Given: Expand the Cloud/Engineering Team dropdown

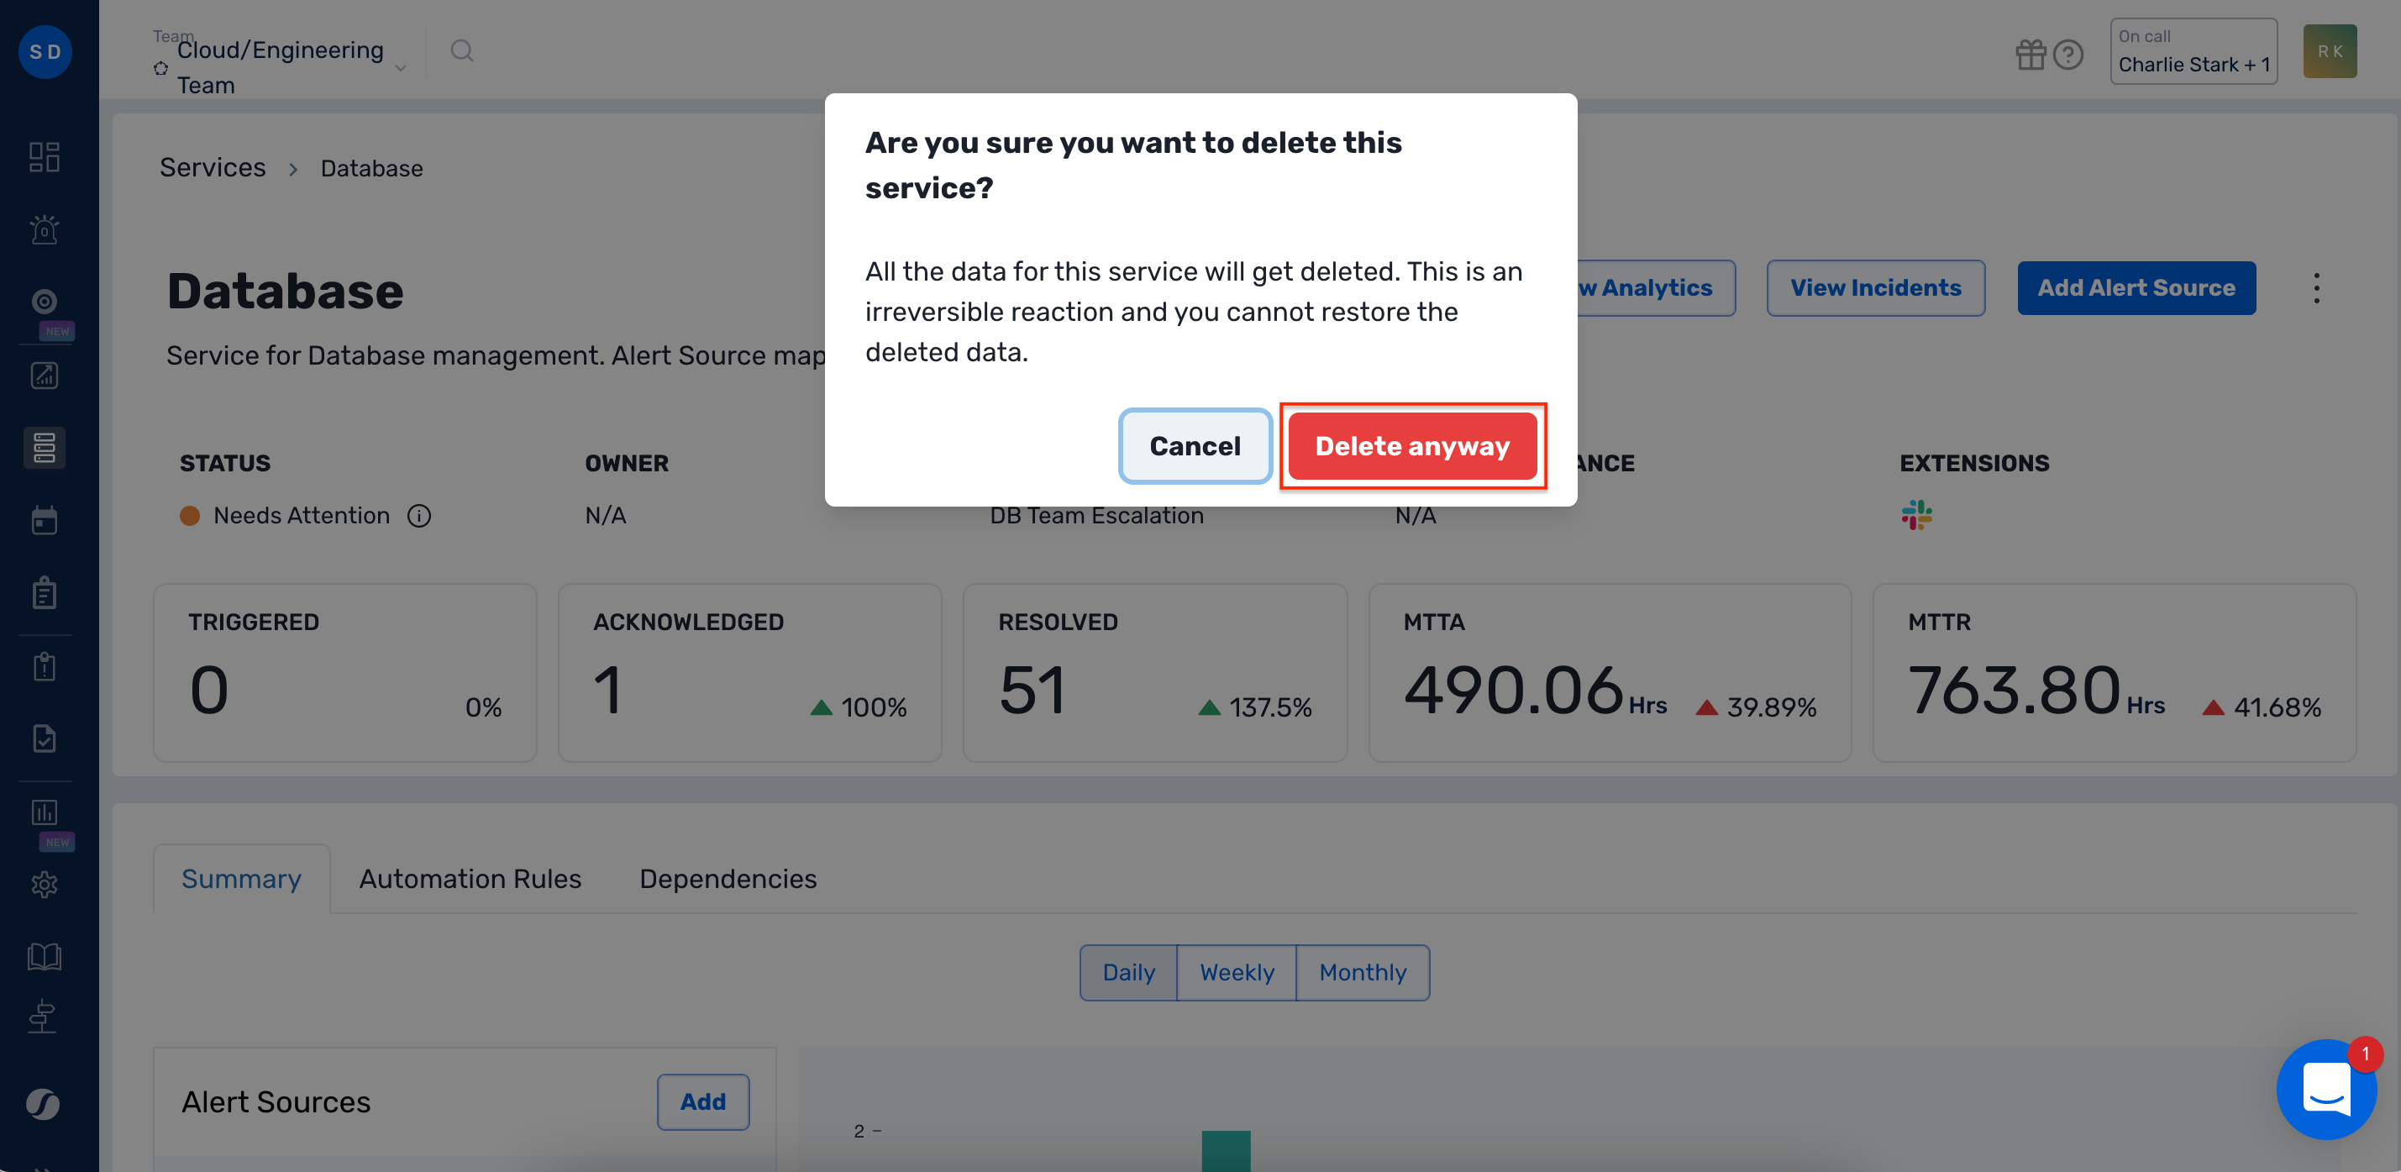Looking at the screenshot, I should click(401, 68).
